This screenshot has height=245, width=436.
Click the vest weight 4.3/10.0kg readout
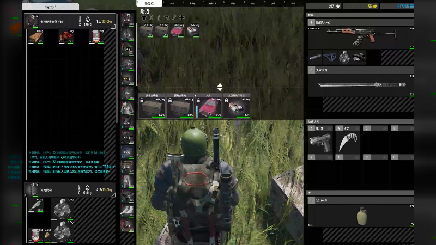point(104,190)
